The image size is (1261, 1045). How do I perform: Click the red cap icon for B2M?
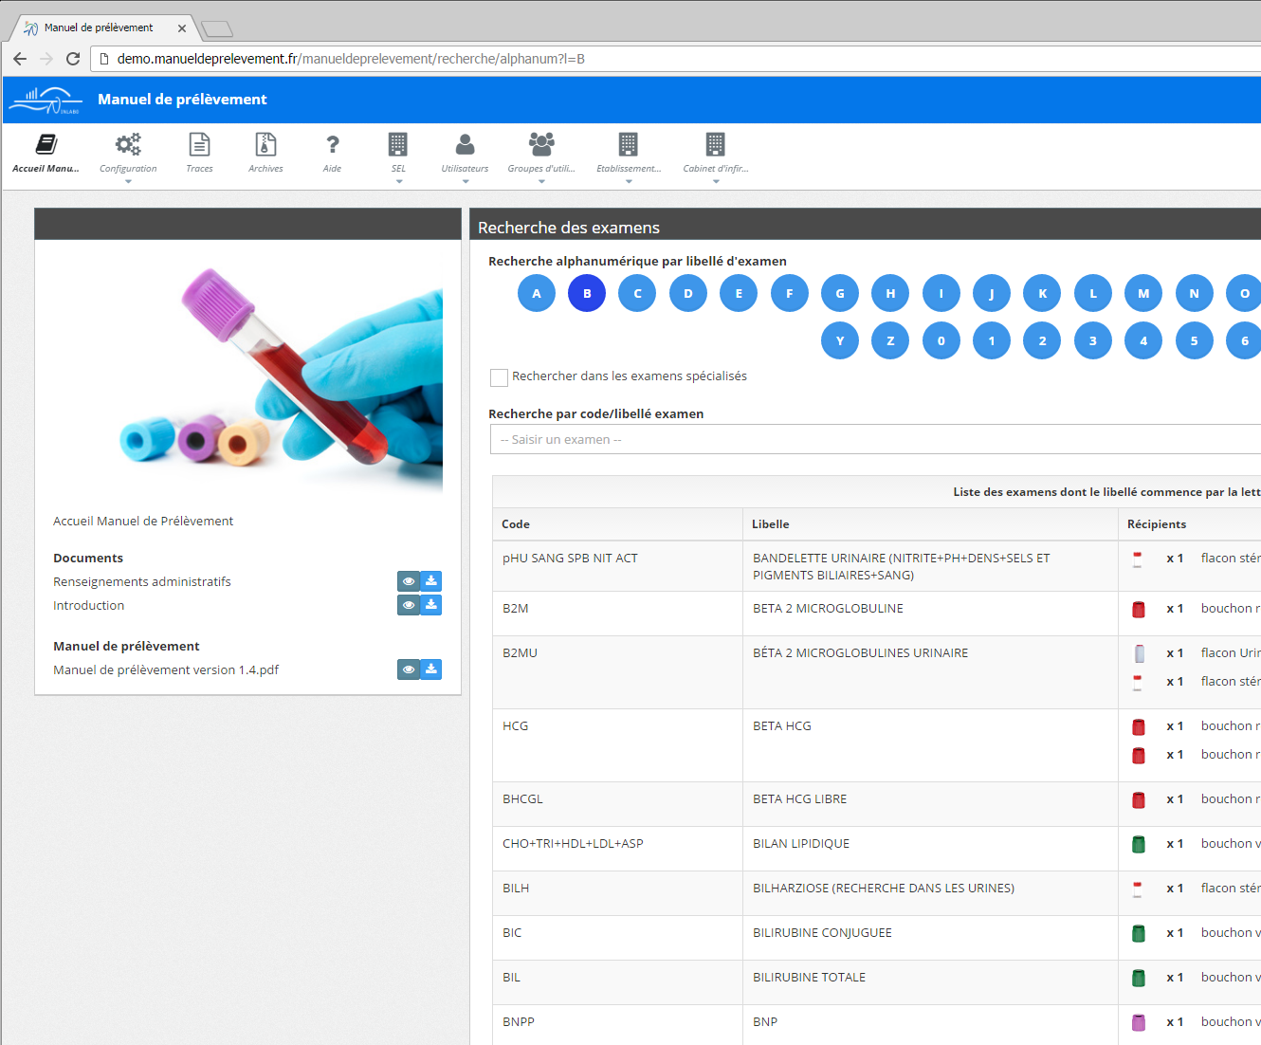point(1139,610)
